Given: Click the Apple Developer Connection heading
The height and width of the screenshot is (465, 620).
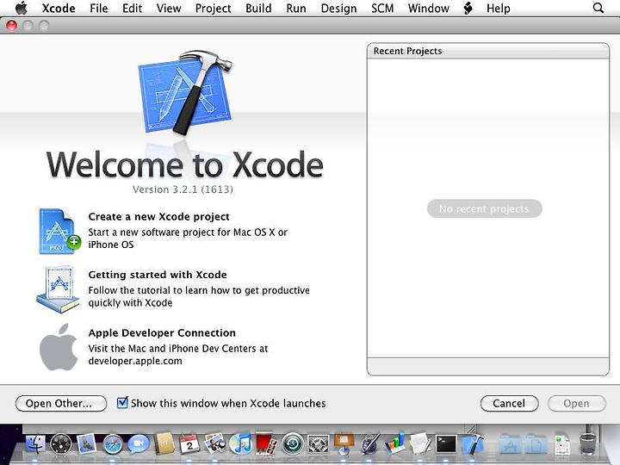Looking at the screenshot, I should click(162, 333).
